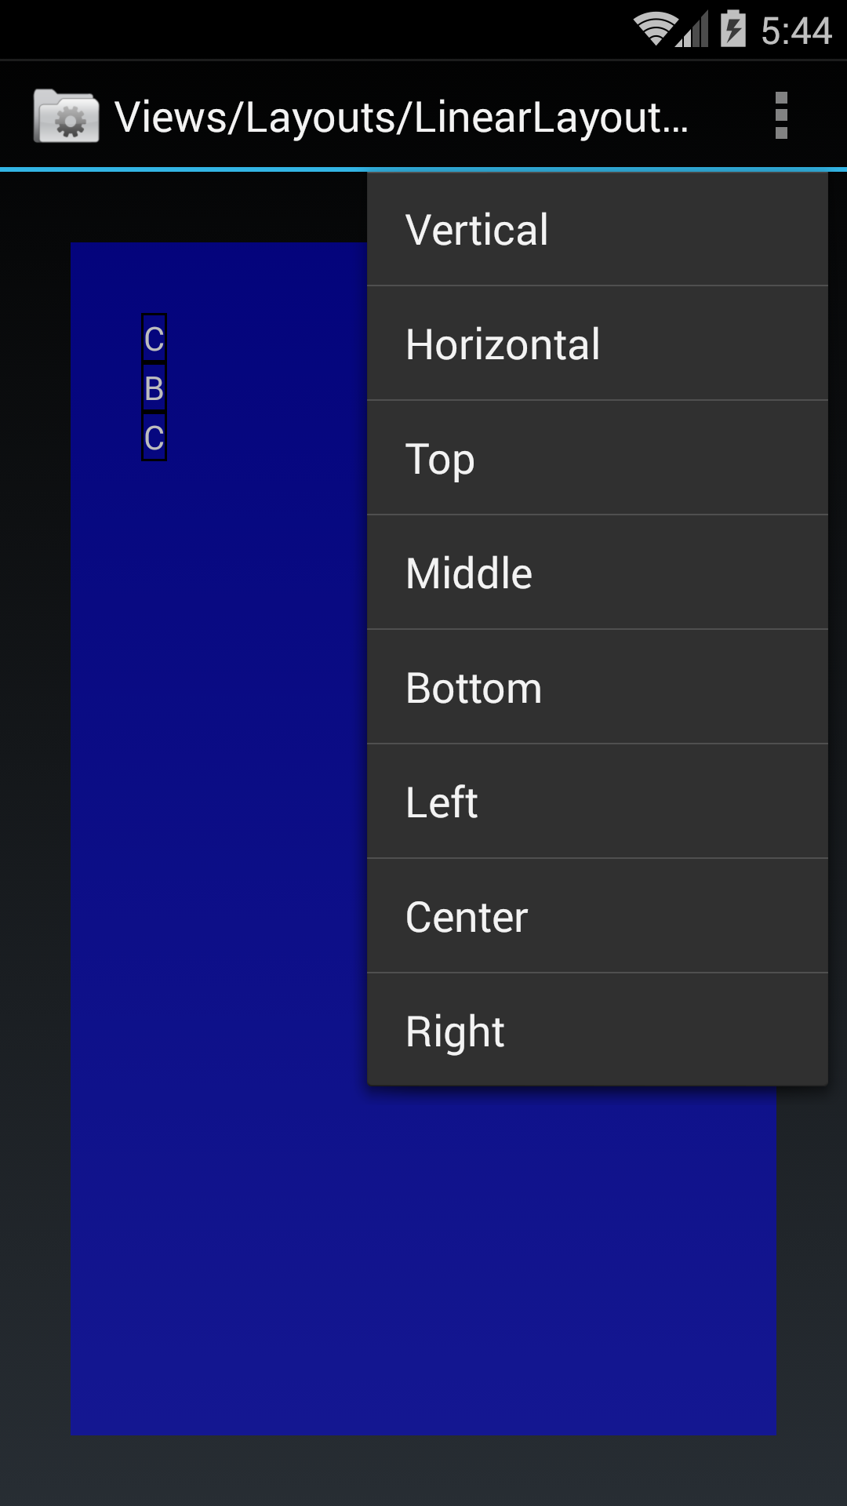This screenshot has height=1506, width=847.
Task: Tap the battery charging icon
Action: coord(733,29)
